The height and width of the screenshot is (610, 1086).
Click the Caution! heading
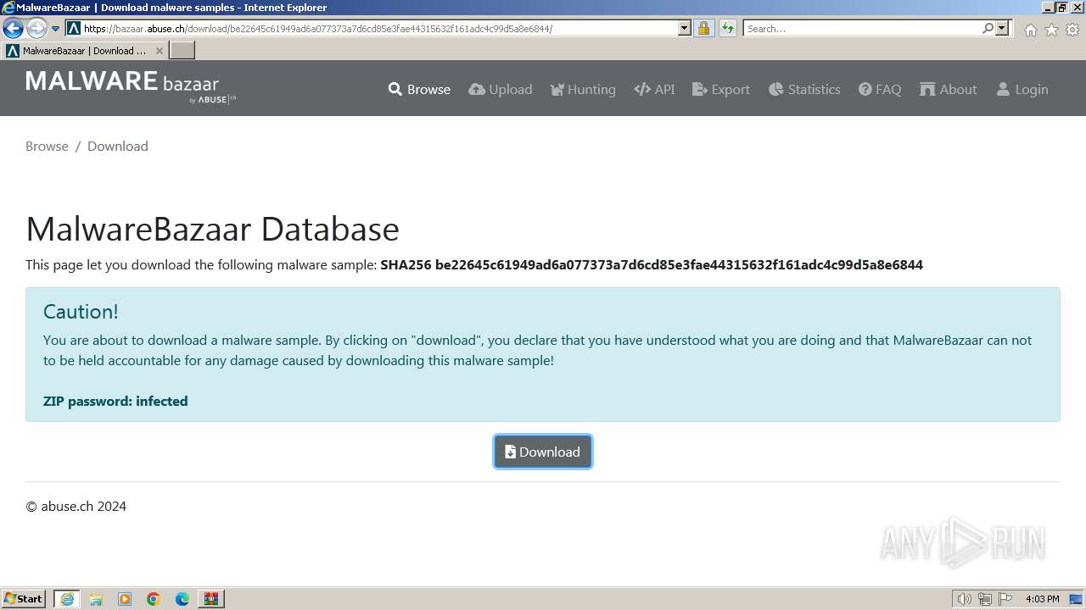pyautogui.click(x=81, y=312)
